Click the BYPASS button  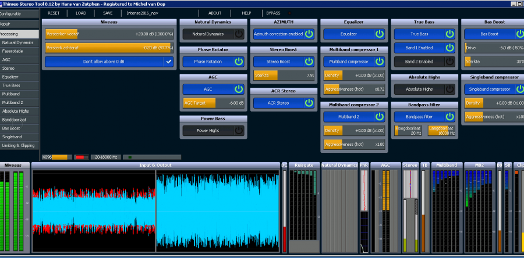tap(274, 13)
